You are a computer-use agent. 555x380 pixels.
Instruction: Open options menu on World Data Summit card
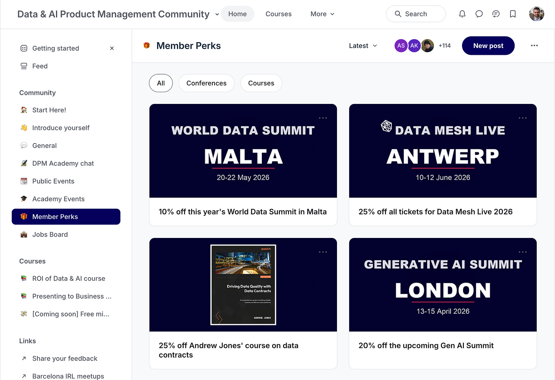(323, 118)
